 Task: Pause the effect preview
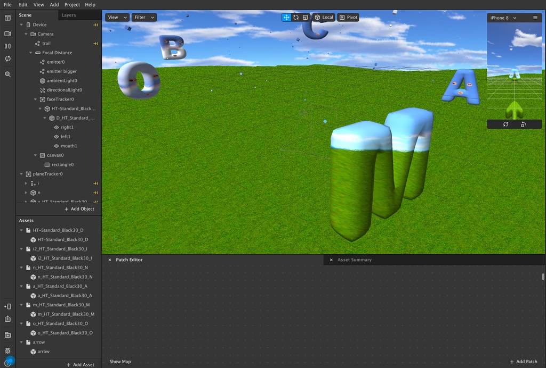pyautogui.click(x=7, y=46)
